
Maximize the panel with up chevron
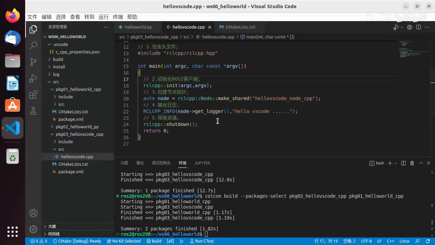coord(421,163)
